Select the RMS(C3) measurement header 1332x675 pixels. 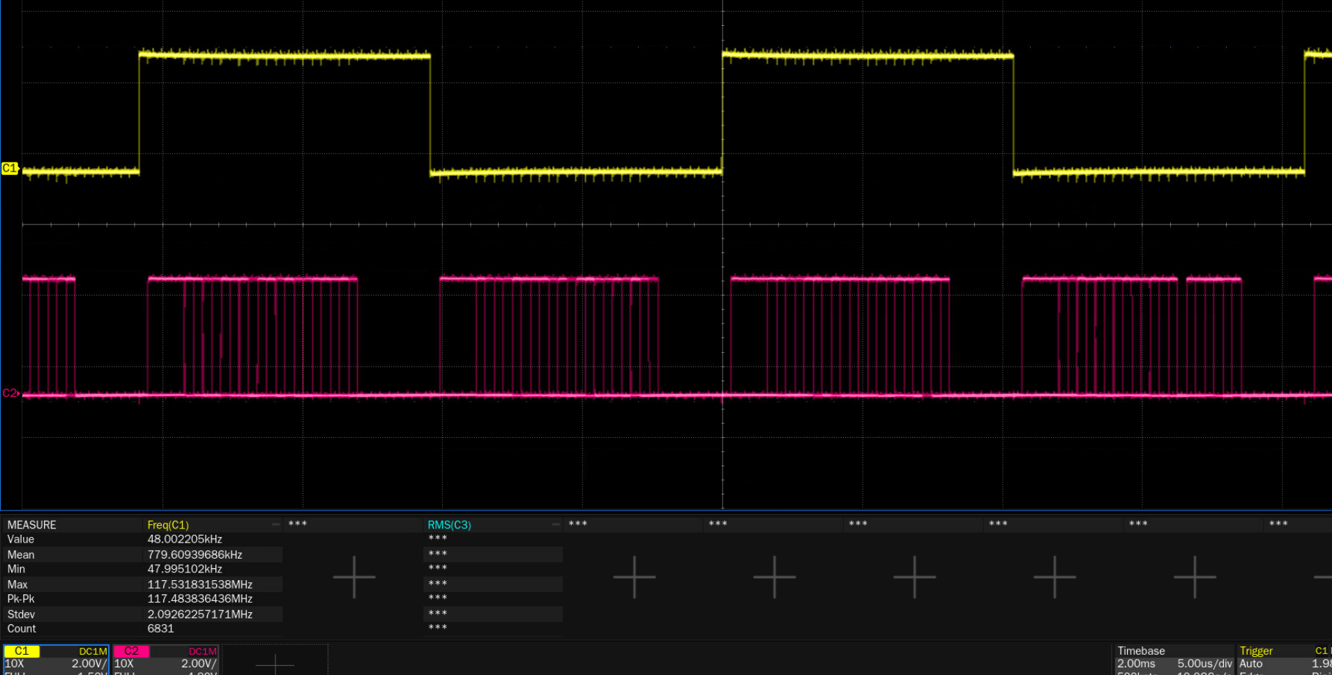tap(449, 525)
